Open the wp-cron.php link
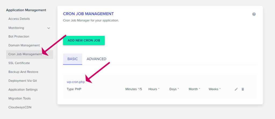The height and width of the screenshot is (119, 275). (75, 82)
